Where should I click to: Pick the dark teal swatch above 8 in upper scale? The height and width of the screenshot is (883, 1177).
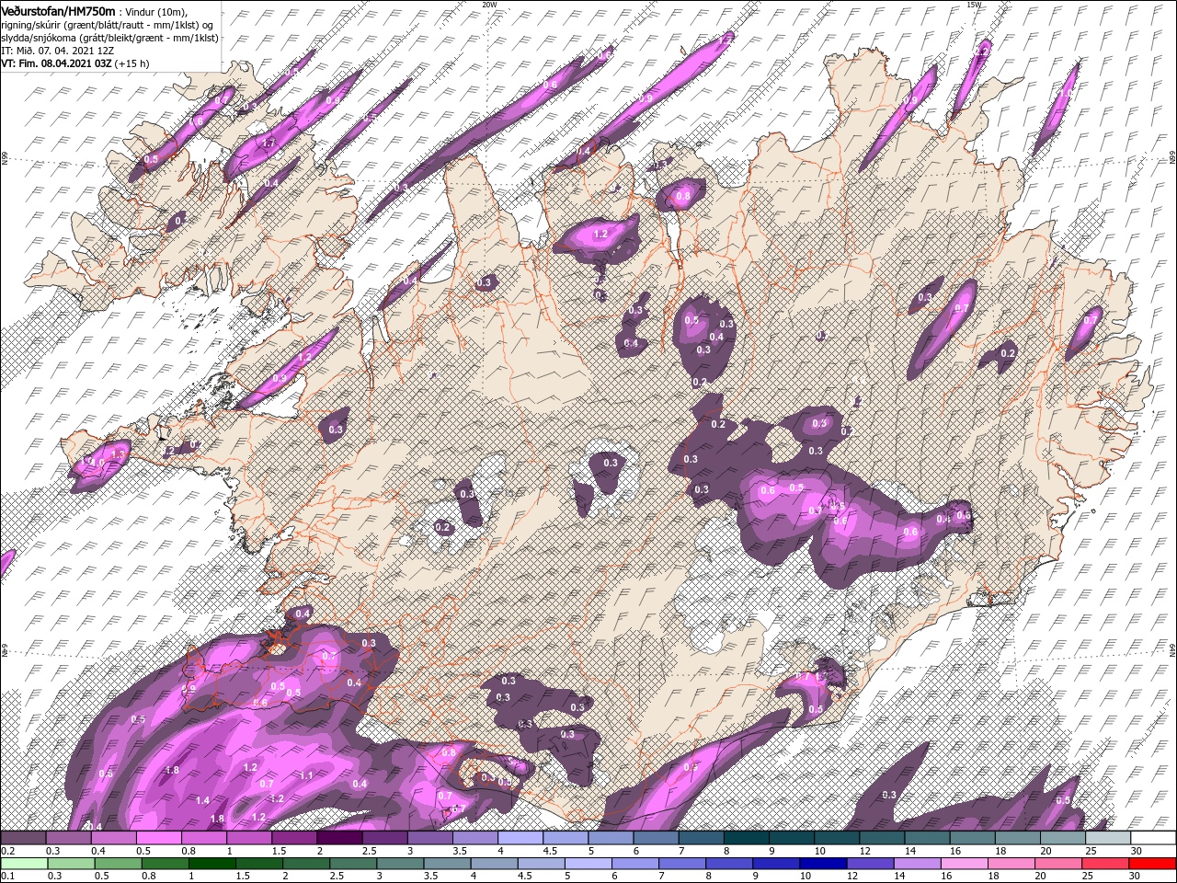coord(747,838)
